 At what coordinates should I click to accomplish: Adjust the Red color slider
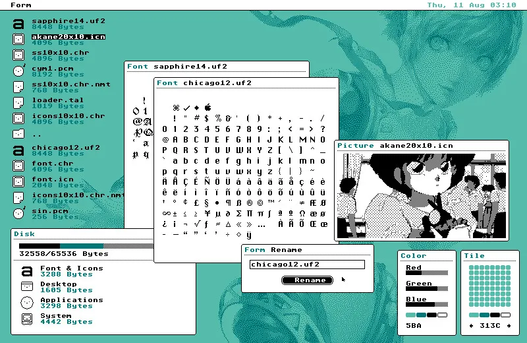[x=427, y=272]
